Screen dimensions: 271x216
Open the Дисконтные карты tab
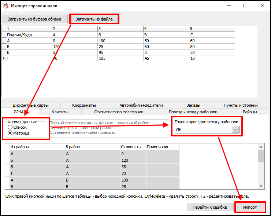30,105
